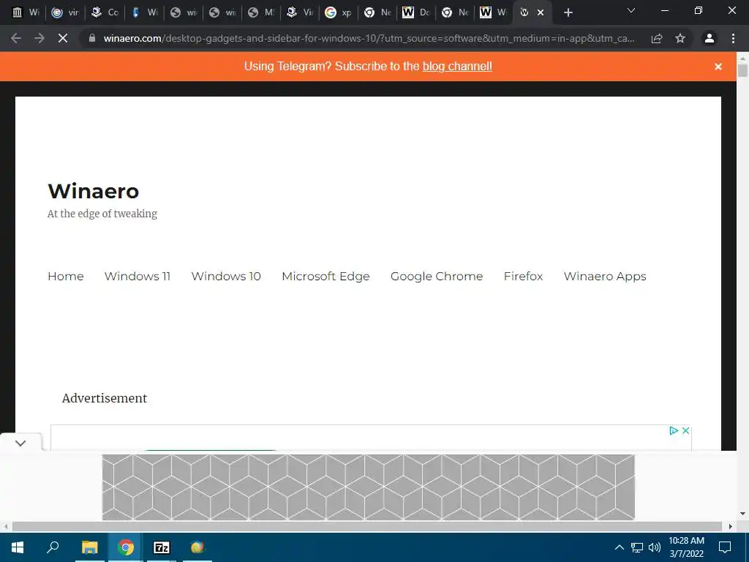Click the taskbar clock showing 10:28 AM
Screen dimensions: 749x562
tap(686, 547)
